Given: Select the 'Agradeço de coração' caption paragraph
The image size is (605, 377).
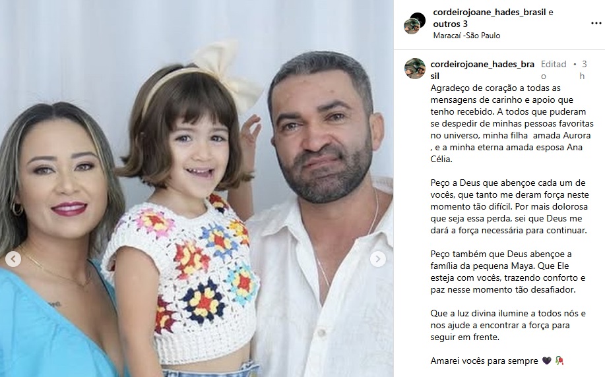Looking at the screenshot, I should pyautogui.click(x=511, y=123).
